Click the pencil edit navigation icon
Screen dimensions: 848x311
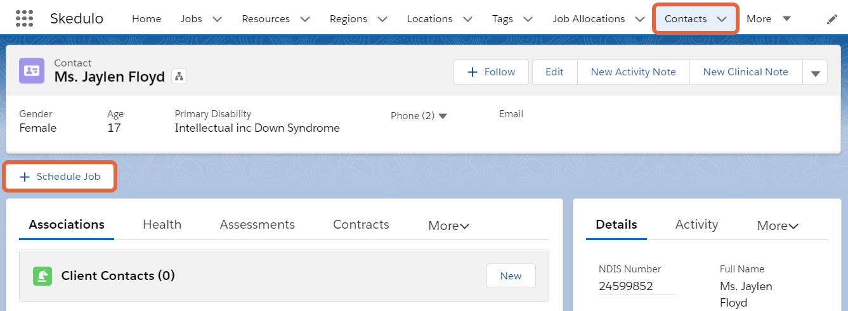pyautogui.click(x=832, y=19)
